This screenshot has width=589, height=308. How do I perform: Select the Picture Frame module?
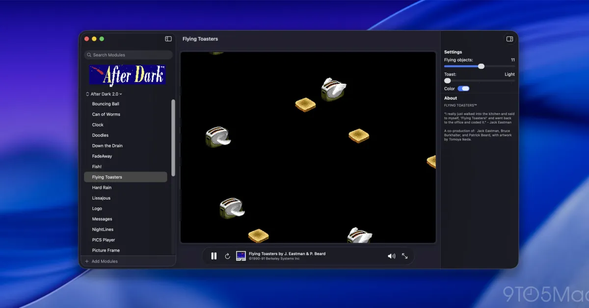[x=126, y=250]
